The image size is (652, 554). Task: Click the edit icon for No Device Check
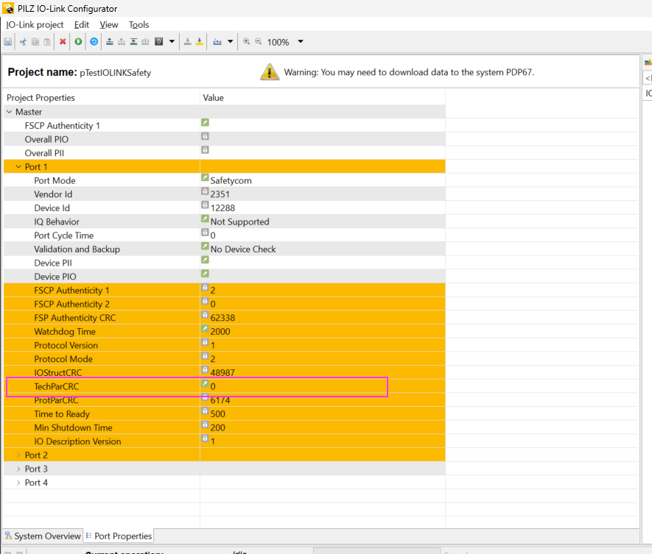pyautogui.click(x=205, y=246)
